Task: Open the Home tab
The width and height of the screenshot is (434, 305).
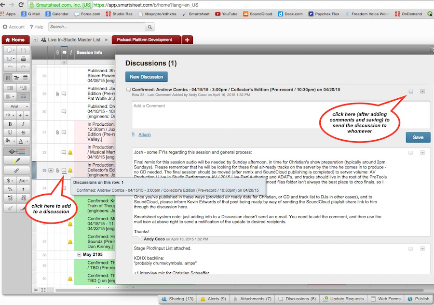Action: 15,40
